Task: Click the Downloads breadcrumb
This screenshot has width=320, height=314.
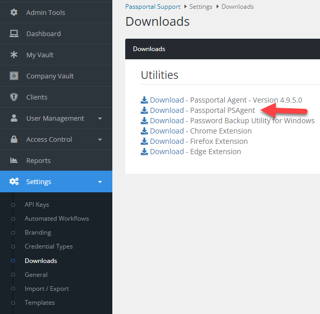Action: coord(238,7)
